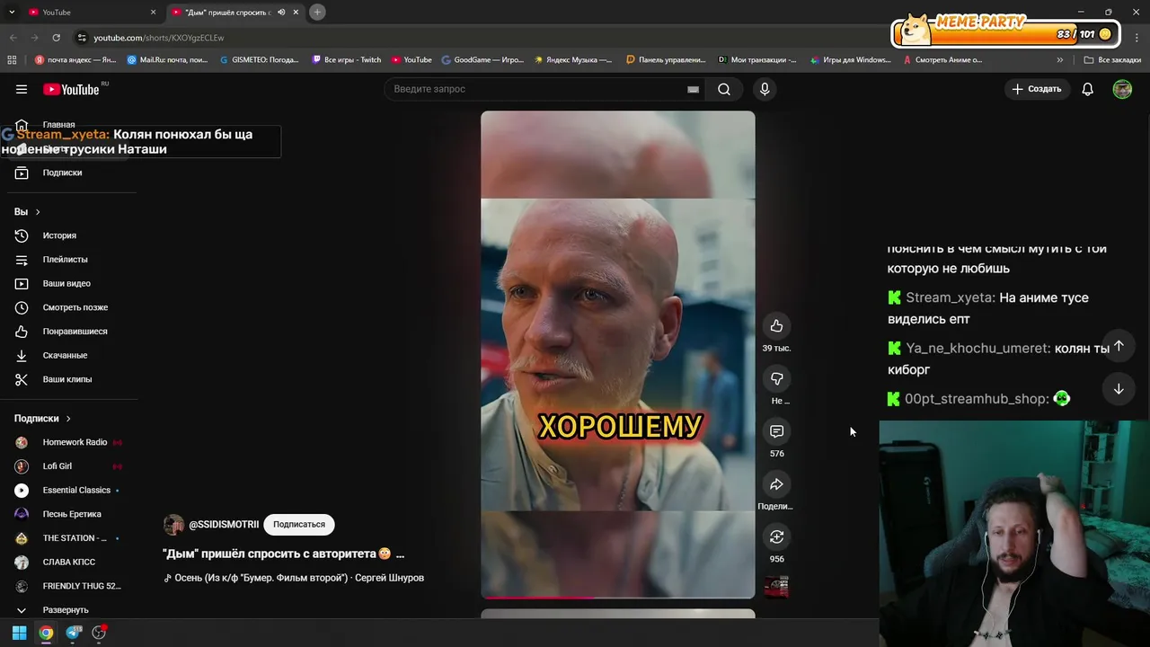Open the Яндекс Музыка bookmark
Image resolution: width=1150 pixels, height=647 pixels.
click(573, 60)
